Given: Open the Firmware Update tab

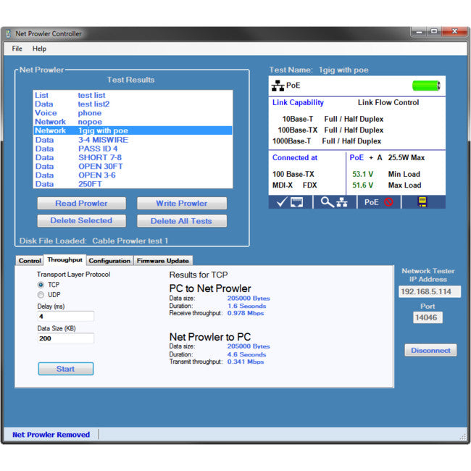Looking at the screenshot, I should pos(162,260).
